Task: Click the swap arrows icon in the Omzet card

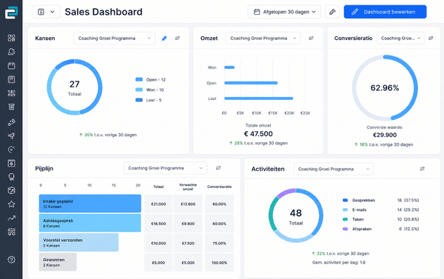Action: [x=311, y=38]
